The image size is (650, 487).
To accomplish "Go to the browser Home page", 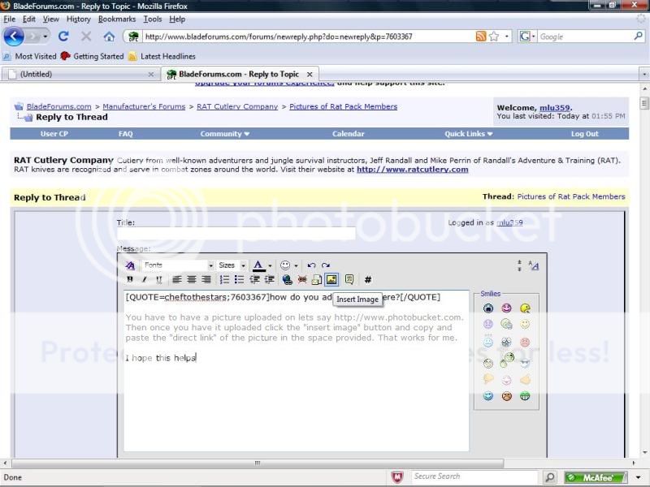I will tap(109, 37).
